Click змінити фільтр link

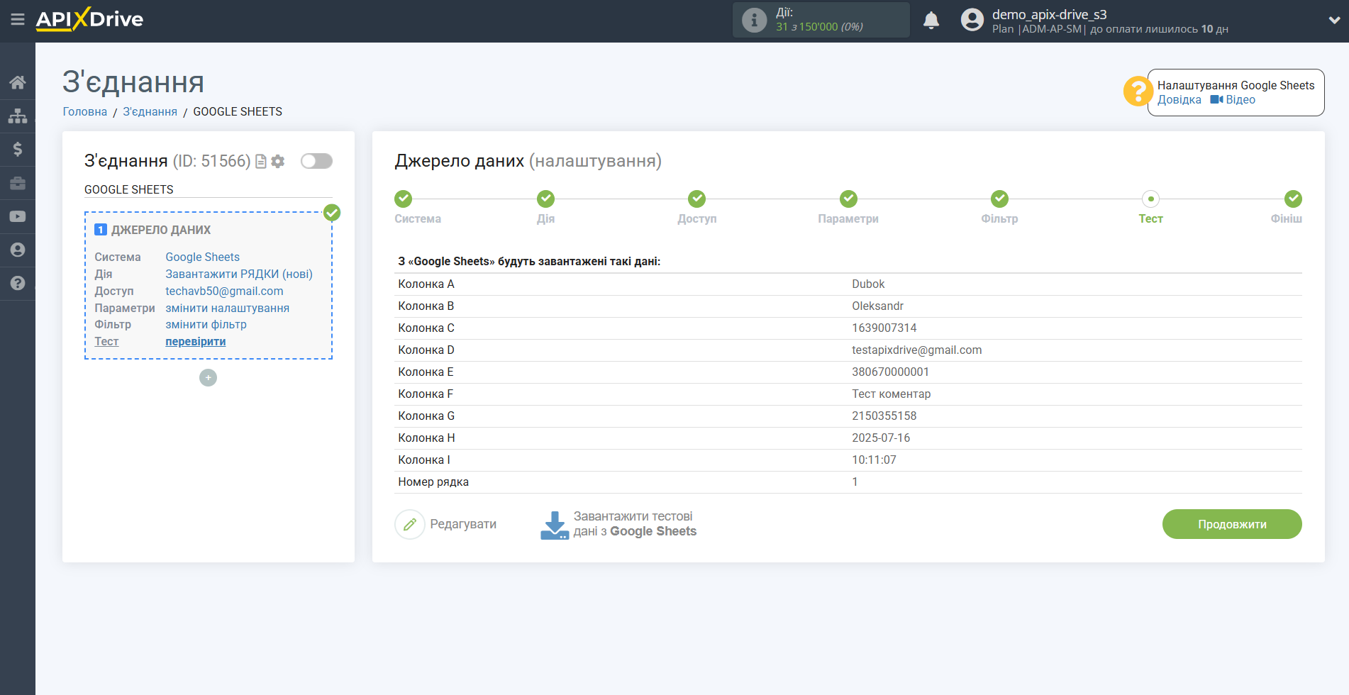tap(206, 324)
